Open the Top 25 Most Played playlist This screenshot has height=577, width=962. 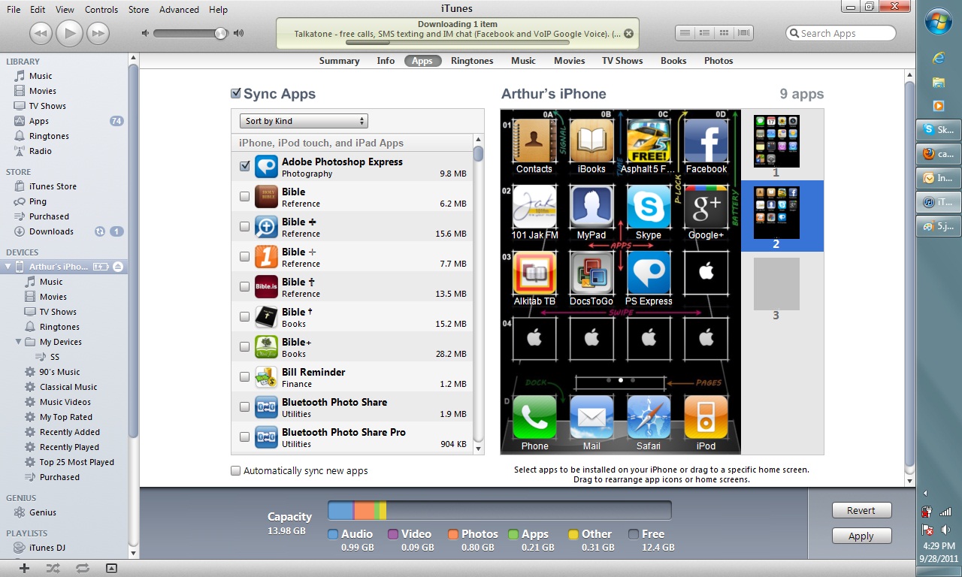(x=77, y=462)
